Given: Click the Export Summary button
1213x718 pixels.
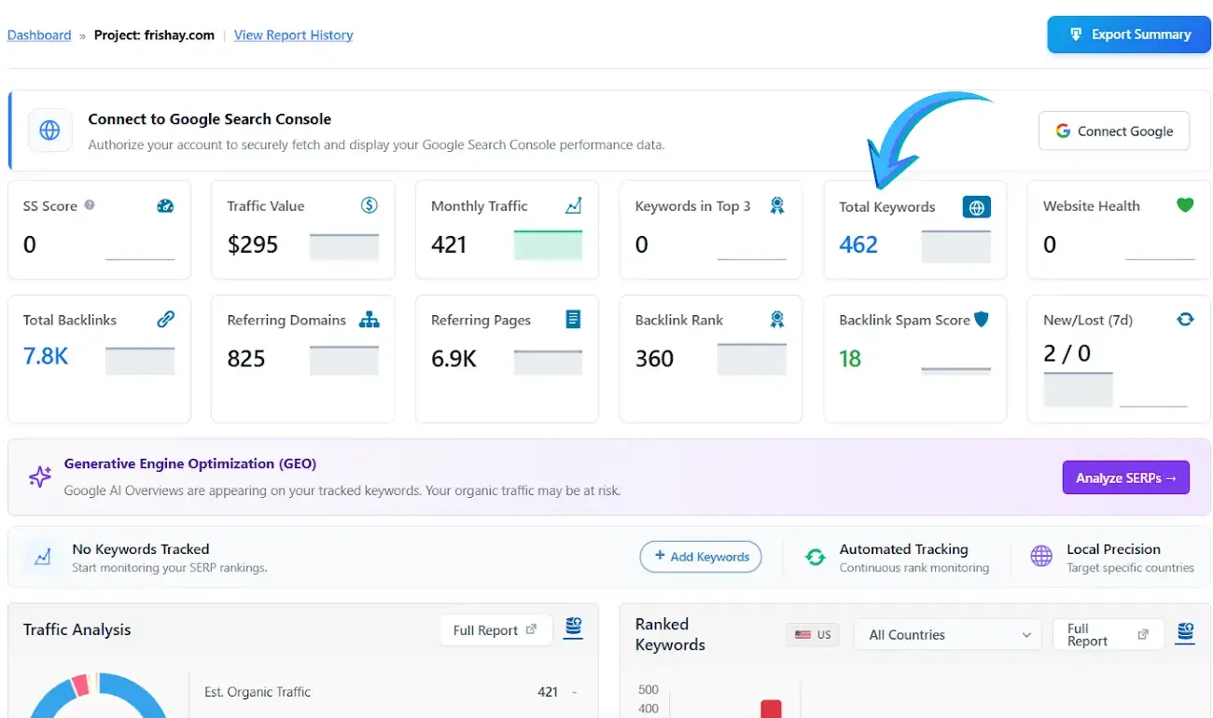Looking at the screenshot, I should click(x=1128, y=35).
